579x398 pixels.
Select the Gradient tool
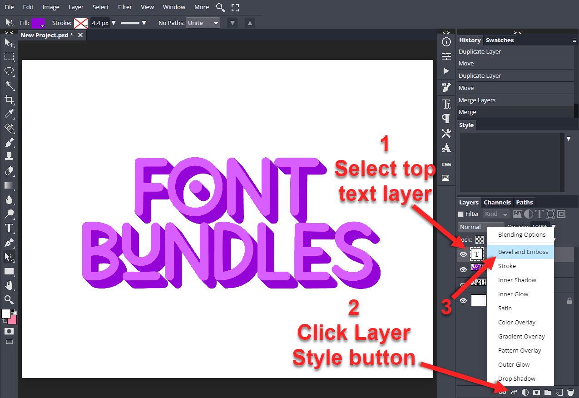pyautogui.click(x=9, y=186)
